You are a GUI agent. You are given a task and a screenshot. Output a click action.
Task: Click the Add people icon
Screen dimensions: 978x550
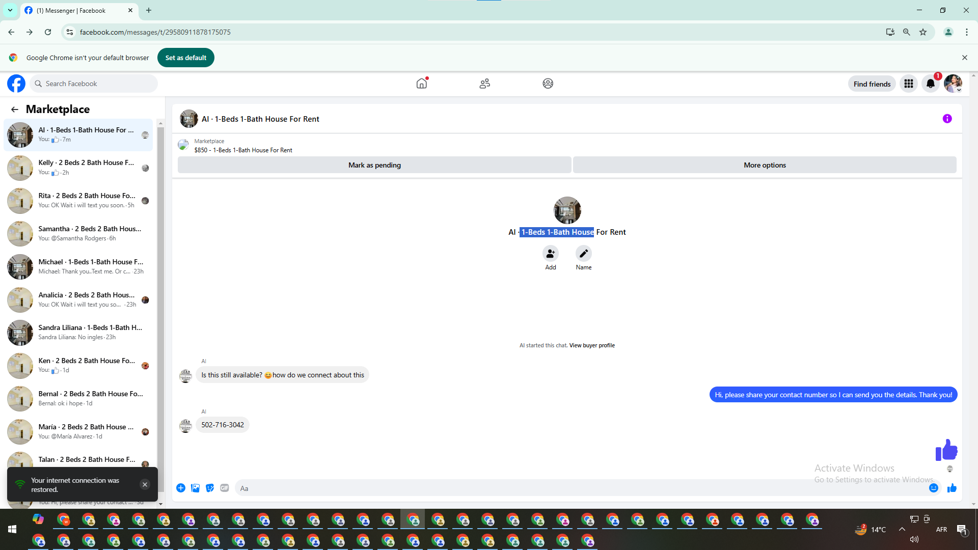click(551, 254)
